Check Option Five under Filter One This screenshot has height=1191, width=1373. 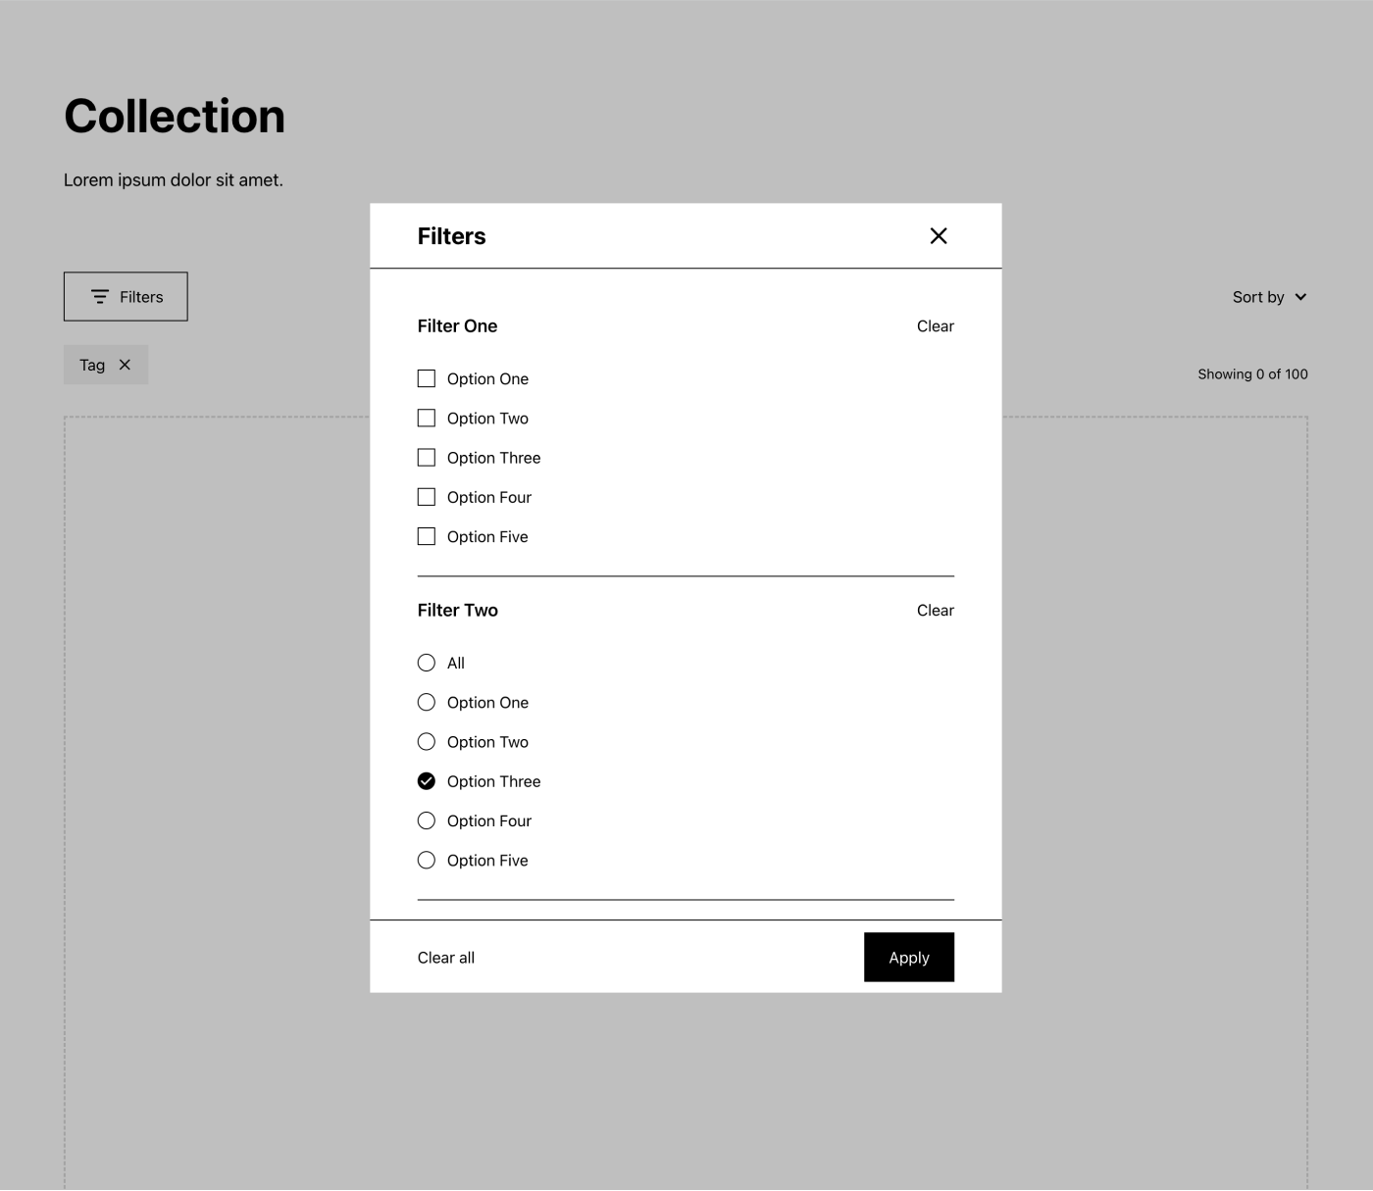coord(427,536)
